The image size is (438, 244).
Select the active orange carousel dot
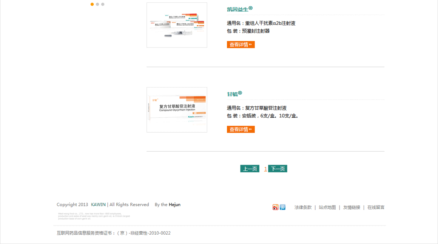coord(92,4)
